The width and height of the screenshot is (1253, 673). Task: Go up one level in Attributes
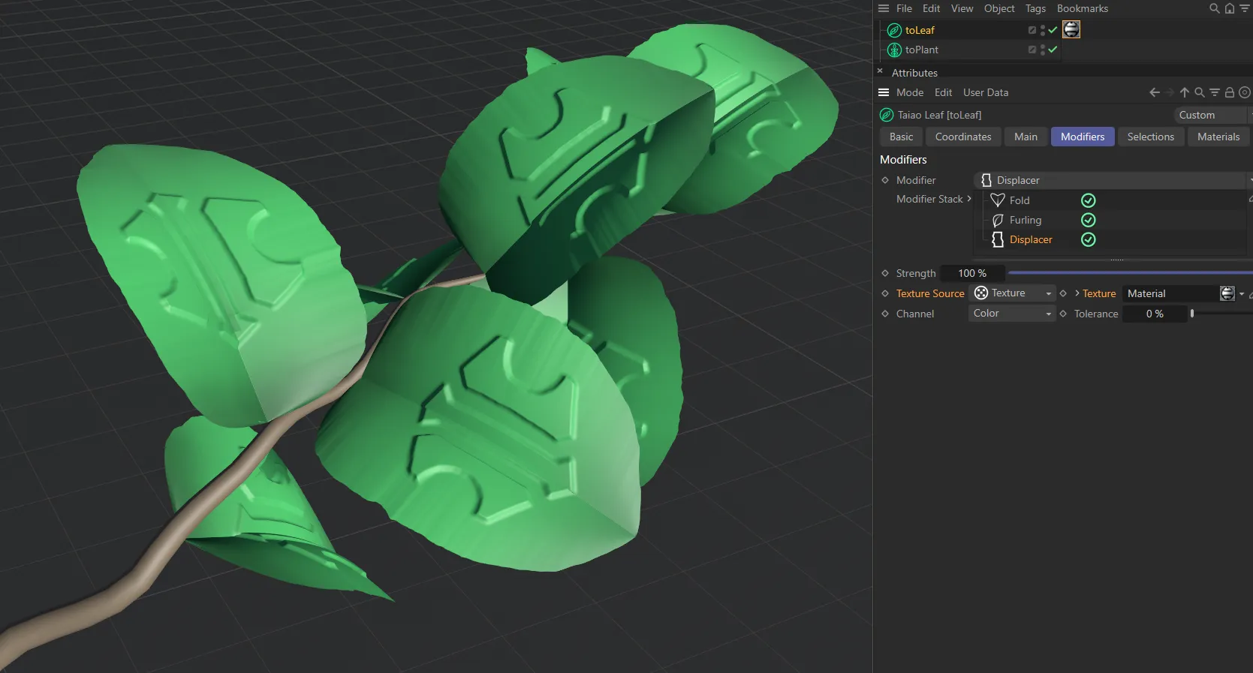(x=1185, y=92)
